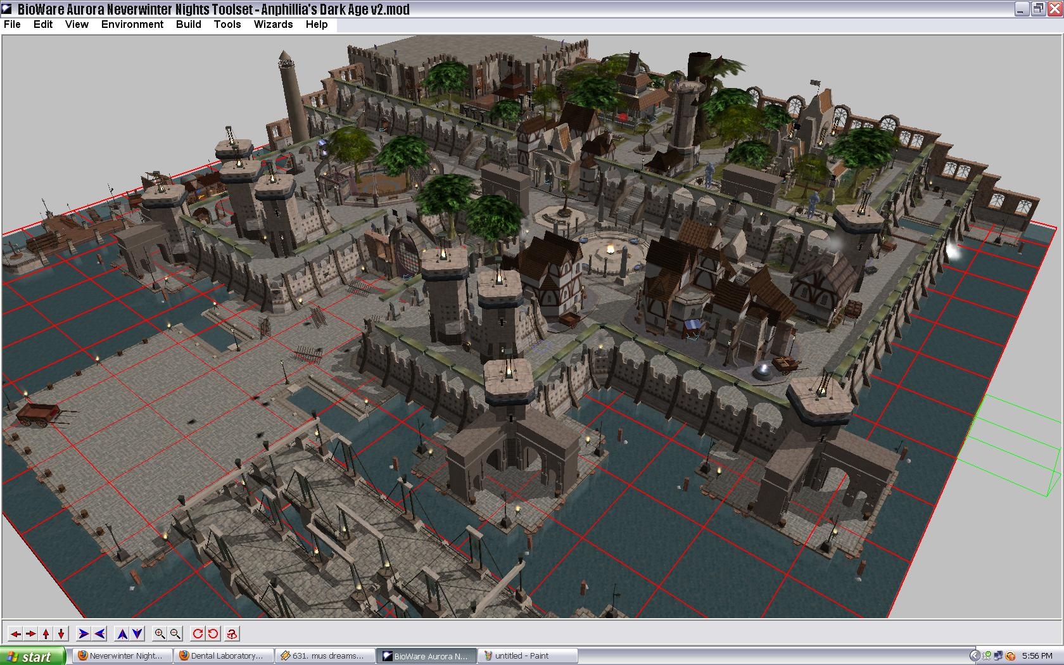Open the File menu
Image resolution: width=1064 pixels, height=665 pixels.
click(x=12, y=24)
